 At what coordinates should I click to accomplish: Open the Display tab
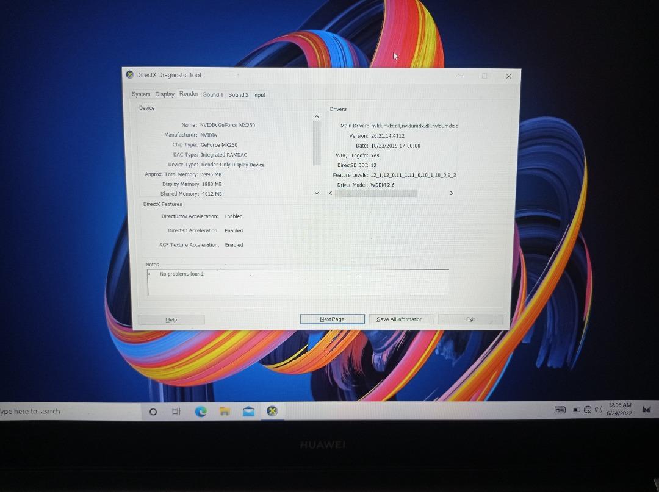(165, 94)
